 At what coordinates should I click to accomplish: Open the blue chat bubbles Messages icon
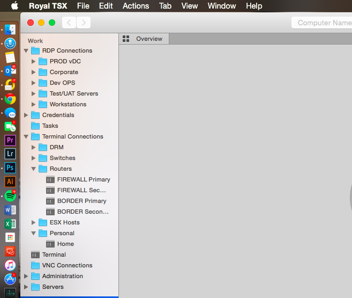10,113
